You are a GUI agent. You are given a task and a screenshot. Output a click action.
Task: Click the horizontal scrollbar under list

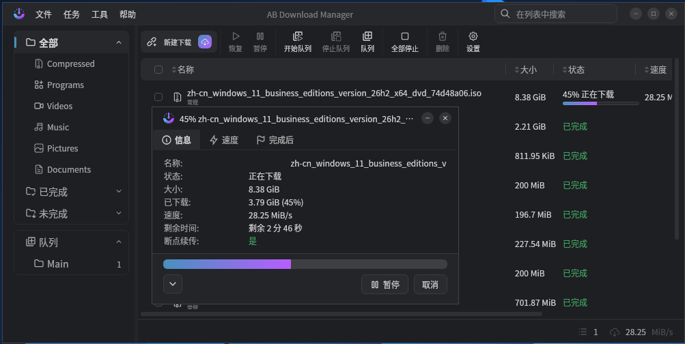(x=341, y=314)
